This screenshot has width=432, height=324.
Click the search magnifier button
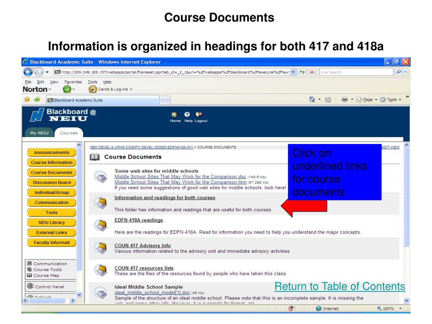398,72
